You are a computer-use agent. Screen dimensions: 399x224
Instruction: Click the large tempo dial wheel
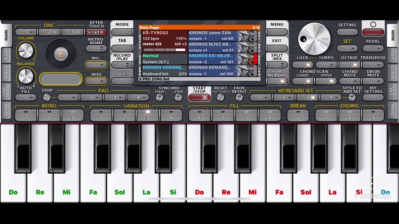point(314,39)
